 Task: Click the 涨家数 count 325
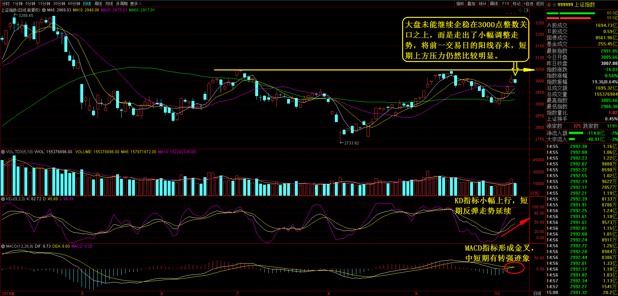point(577,126)
